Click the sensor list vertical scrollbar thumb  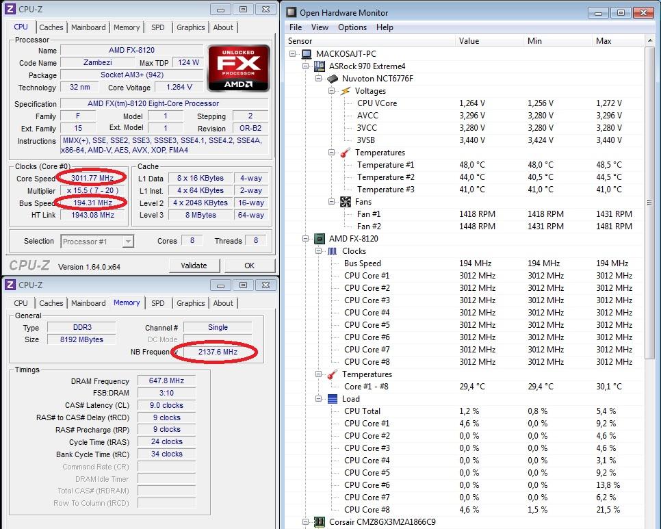[649, 203]
